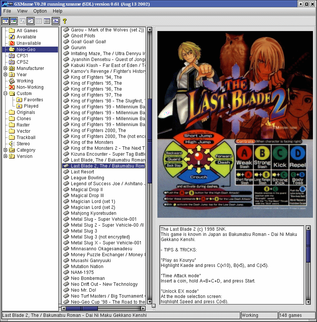Expand the Manufacturer tree node
This screenshot has width=317, height=322.
pyautogui.click(x=5, y=68)
